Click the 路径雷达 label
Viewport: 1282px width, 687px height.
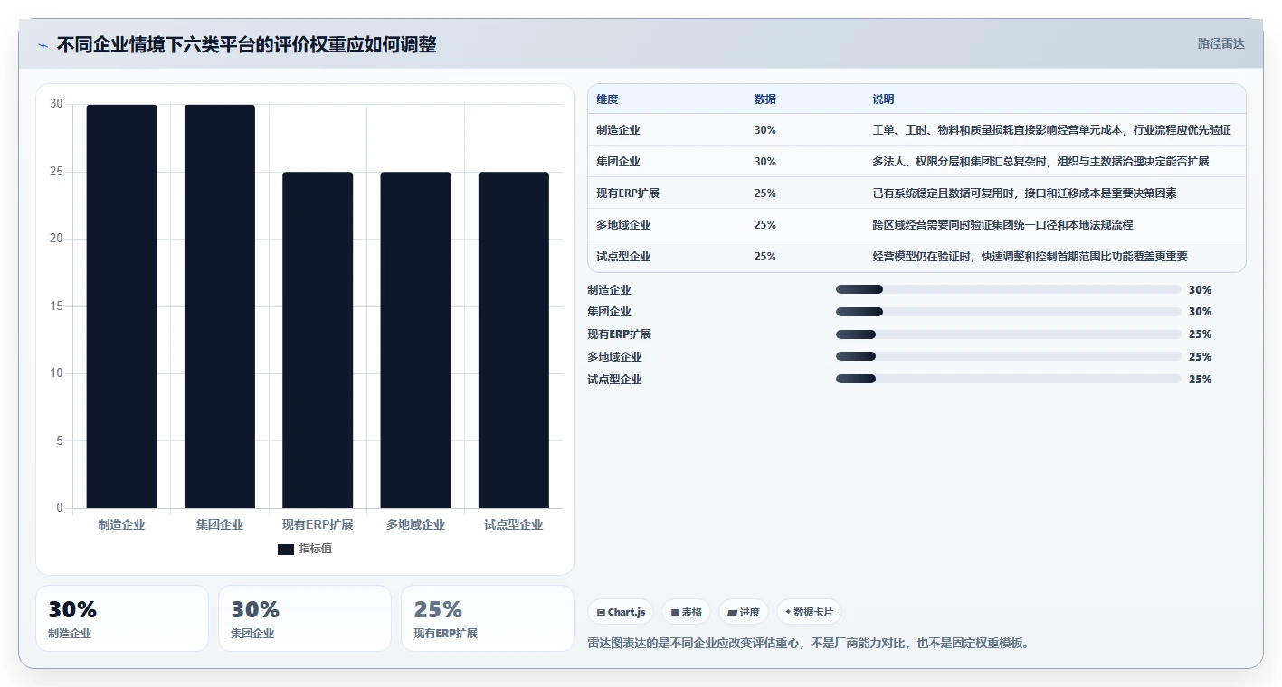click(1221, 43)
